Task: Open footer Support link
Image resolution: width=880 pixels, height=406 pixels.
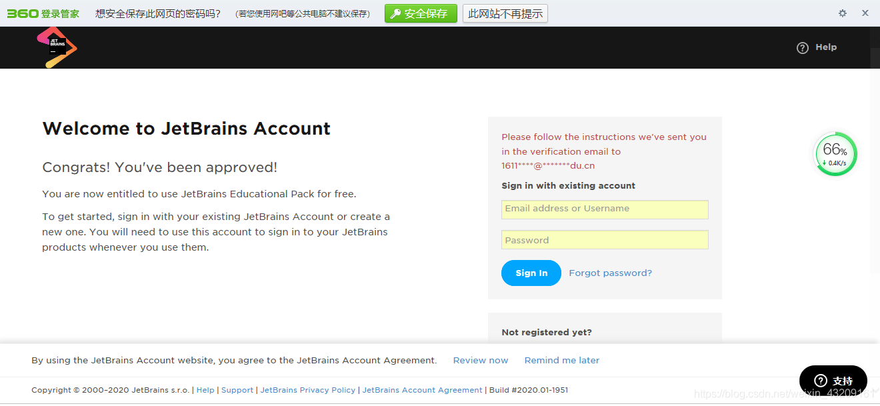Action: [x=237, y=390]
